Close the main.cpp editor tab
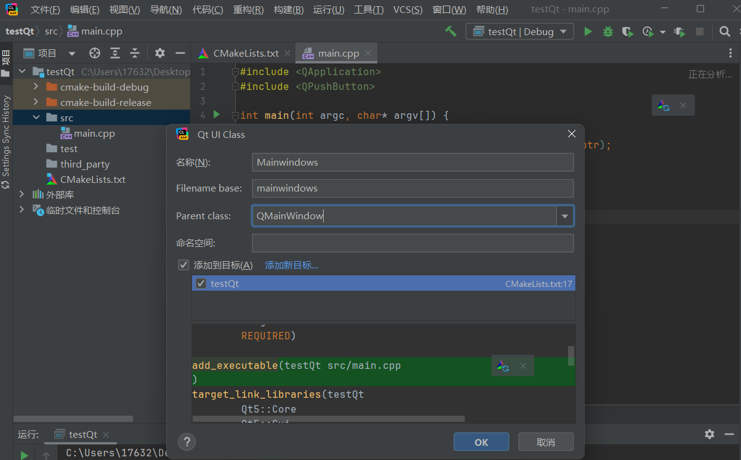 [x=368, y=53]
